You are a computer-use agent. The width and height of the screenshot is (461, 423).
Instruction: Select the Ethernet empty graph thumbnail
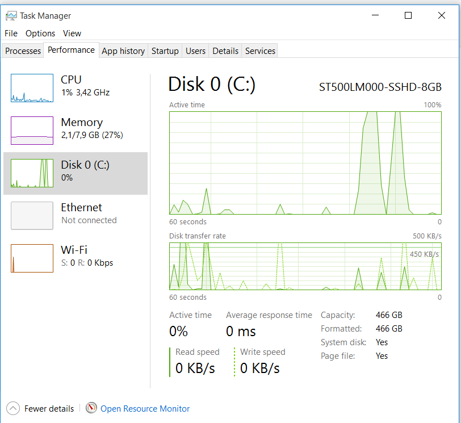[32, 216]
